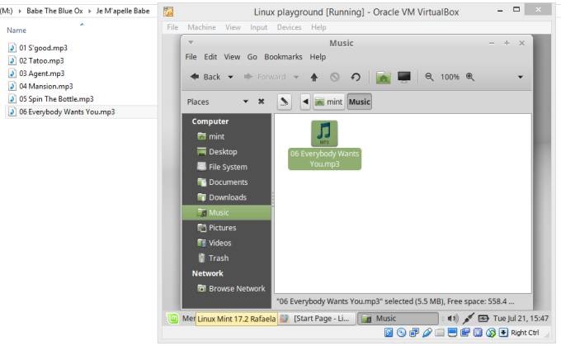Select Videos in Places sidebar
Screen dimensions: 561x346
[227, 243]
